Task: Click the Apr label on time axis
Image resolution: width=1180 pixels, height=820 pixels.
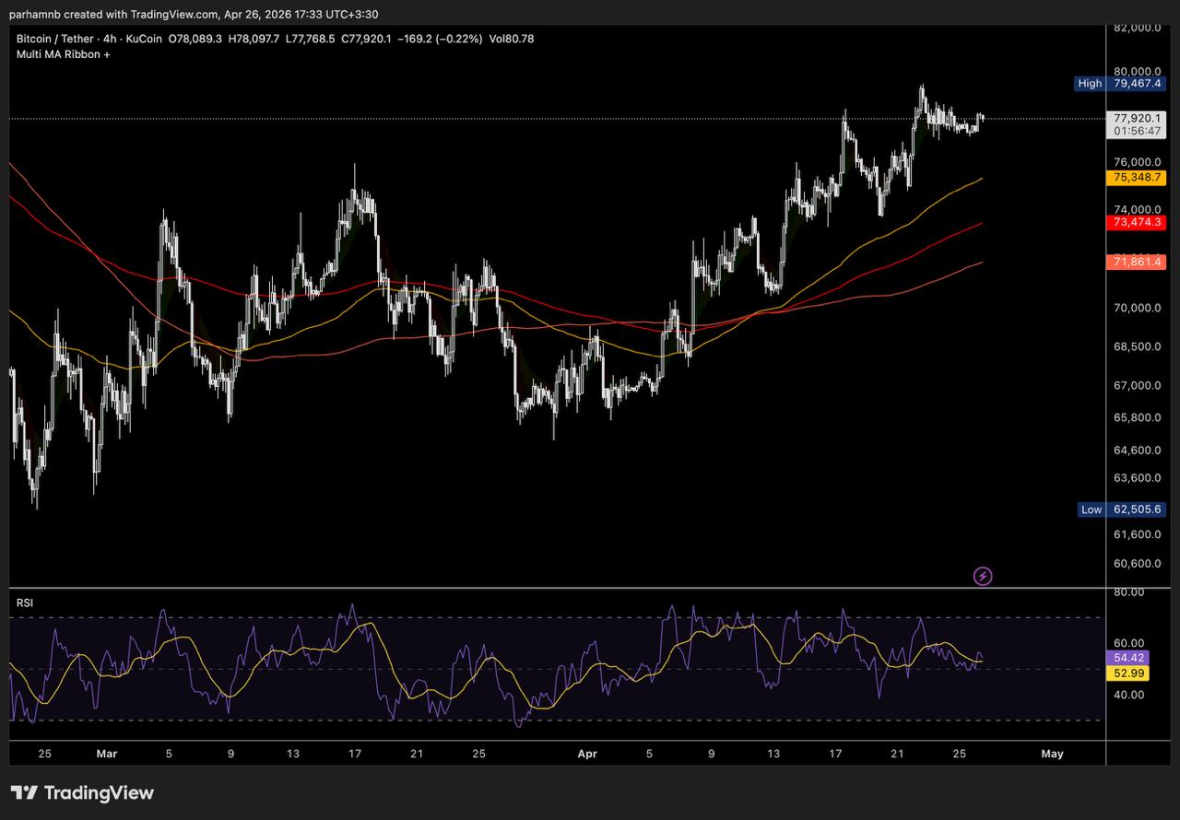Action: [x=586, y=754]
